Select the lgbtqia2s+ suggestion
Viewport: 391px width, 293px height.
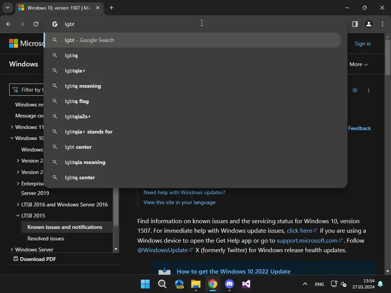(193, 116)
